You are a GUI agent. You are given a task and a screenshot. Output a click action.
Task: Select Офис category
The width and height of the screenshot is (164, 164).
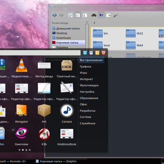coord(84,105)
